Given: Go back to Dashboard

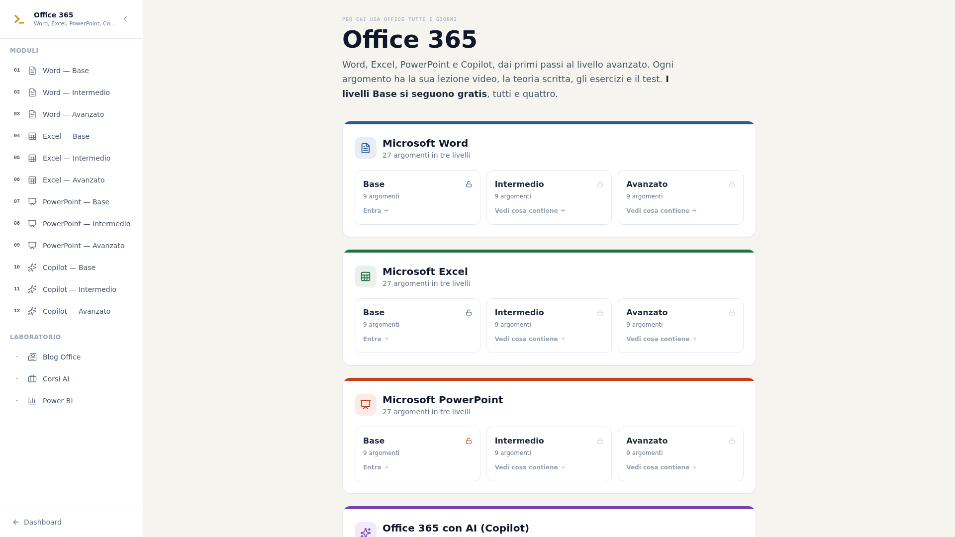Looking at the screenshot, I should pos(37,522).
